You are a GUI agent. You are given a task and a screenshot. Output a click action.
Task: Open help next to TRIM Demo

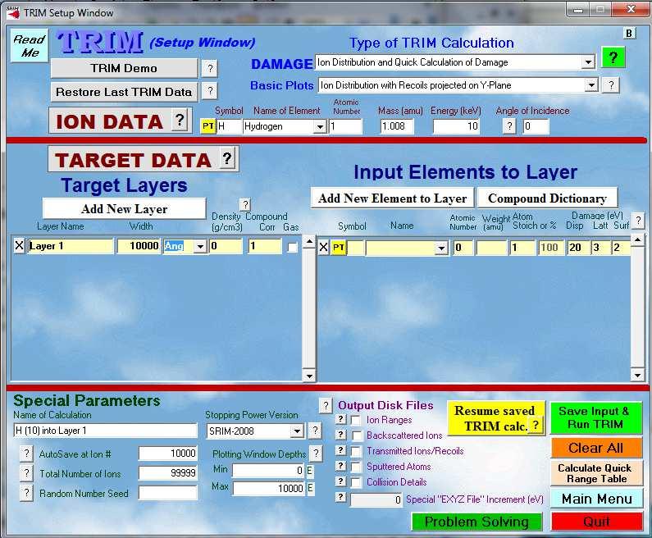210,68
